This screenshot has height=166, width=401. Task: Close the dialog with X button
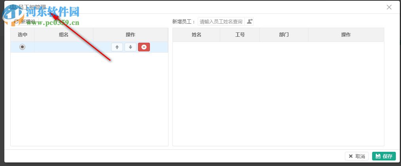pyautogui.click(x=389, y=7)
